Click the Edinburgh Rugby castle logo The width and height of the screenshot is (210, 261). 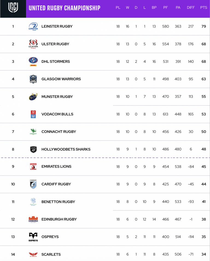(33, 219)
